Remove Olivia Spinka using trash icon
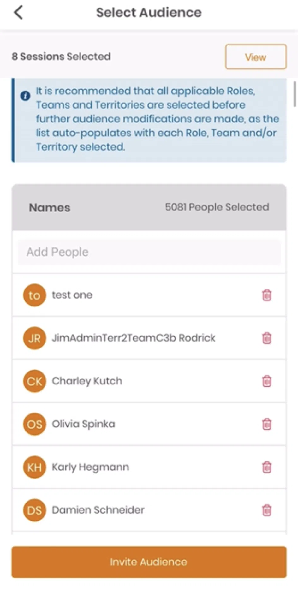The width and height of the screenshot is (298, 589). point(267,424)
